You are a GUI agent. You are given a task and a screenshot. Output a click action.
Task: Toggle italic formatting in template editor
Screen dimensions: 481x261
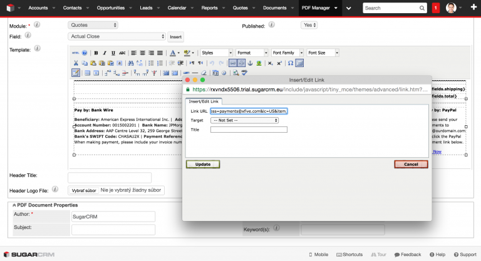[105, 53]
